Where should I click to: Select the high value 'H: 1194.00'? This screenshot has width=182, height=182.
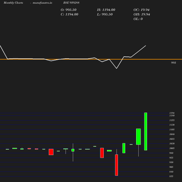pyautogui.click(x=106, y=10)
